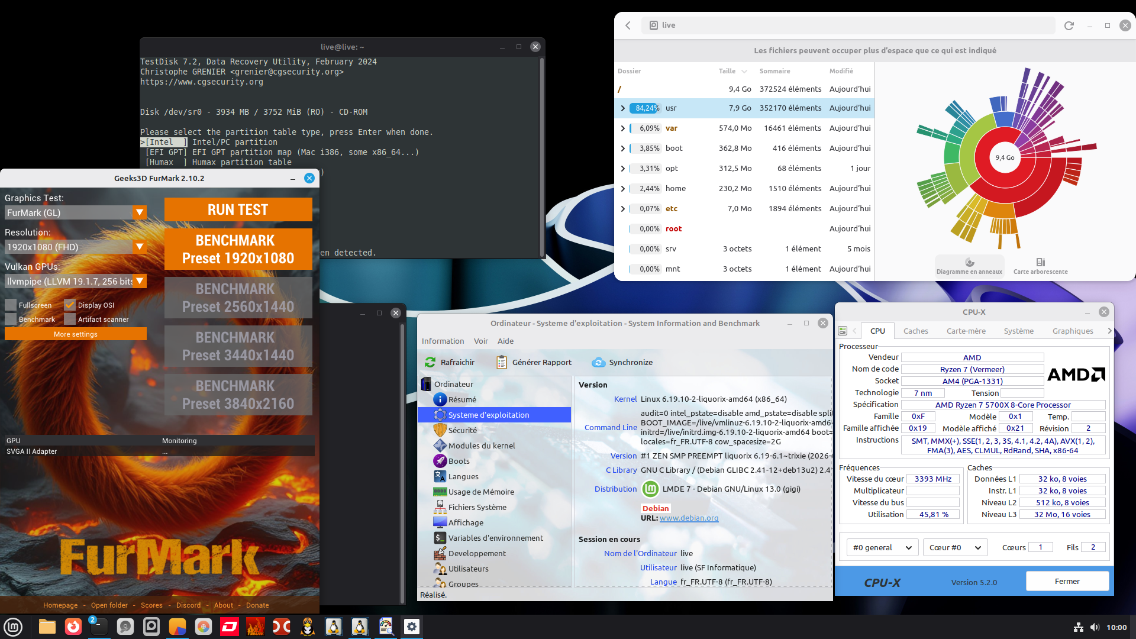Click the RUN TEST button
Screen dimensions: 1136x639
[238, 209]
